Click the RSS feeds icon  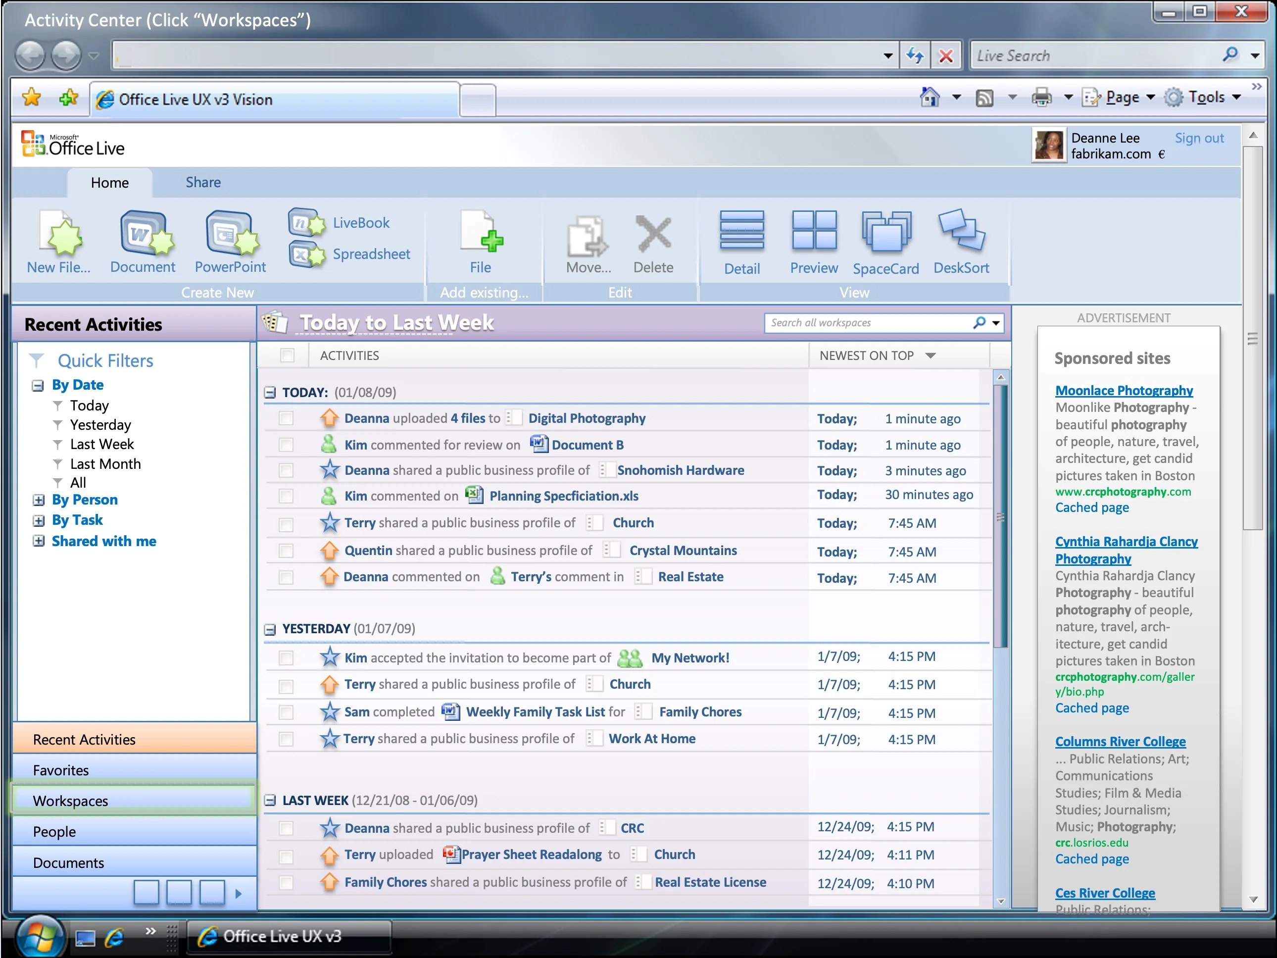tap(984, 98)
